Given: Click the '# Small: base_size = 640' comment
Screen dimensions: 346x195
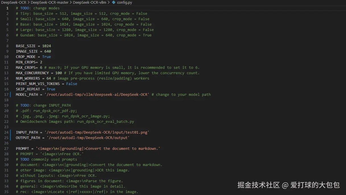Looking at the screenshot, I should pos(83,19).
